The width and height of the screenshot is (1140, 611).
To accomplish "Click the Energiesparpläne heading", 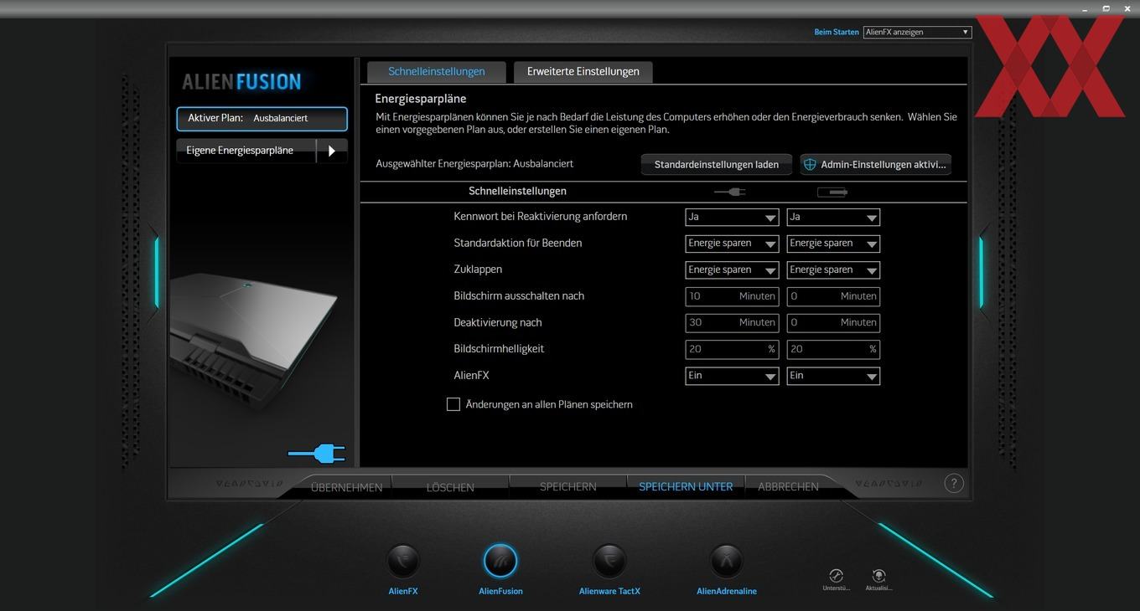I will (421, 99).
